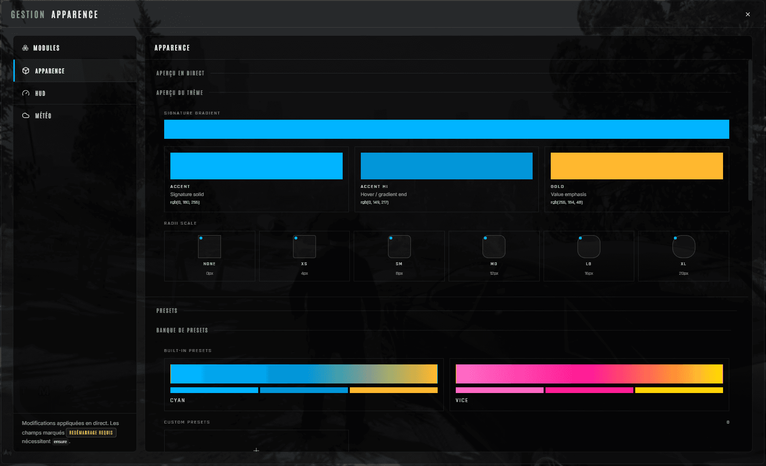This screenshot has width=766, height=466.
Task: Click the vertical scrollbar of Apparence panel
Action: pyautogui.click(x=750, y=130)
